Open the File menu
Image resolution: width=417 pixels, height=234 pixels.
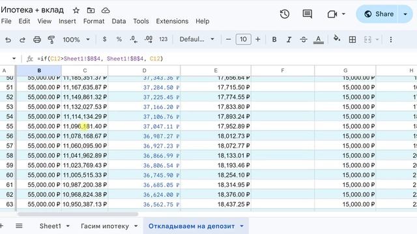6,21
